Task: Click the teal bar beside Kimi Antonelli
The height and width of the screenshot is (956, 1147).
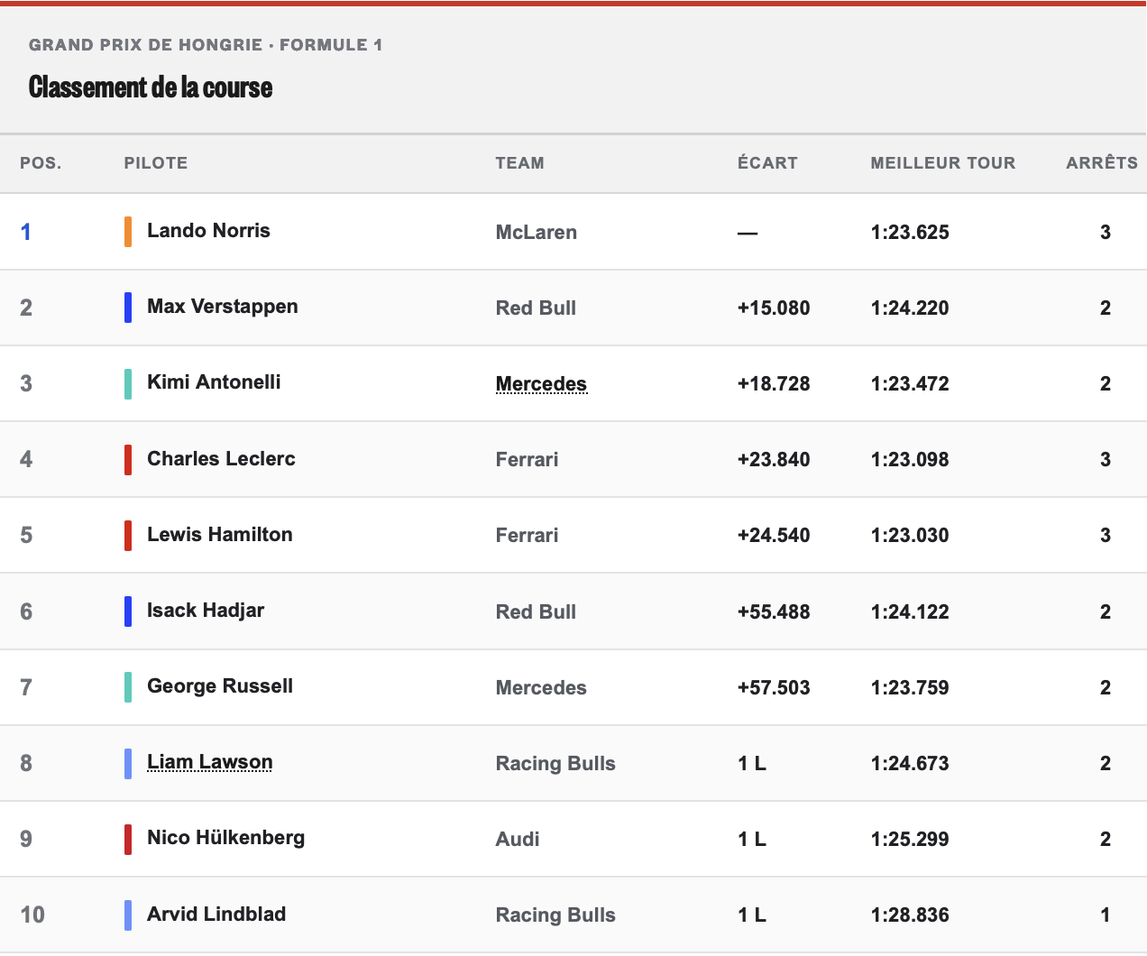Action: tap(128, 383)
